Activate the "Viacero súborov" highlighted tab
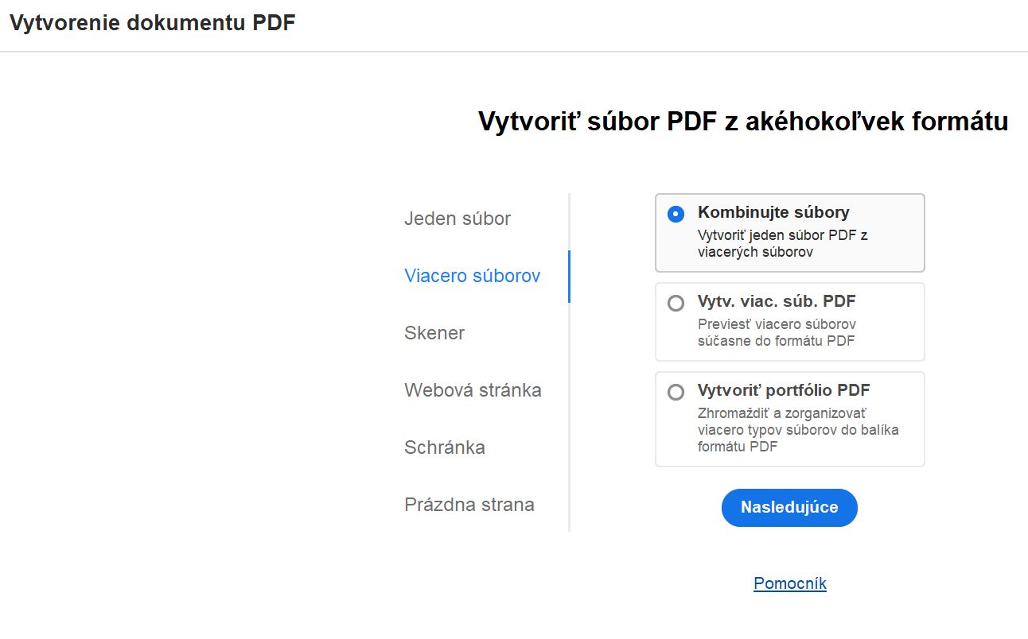Viewport: 1028px width, 639px height. (472, 276)
